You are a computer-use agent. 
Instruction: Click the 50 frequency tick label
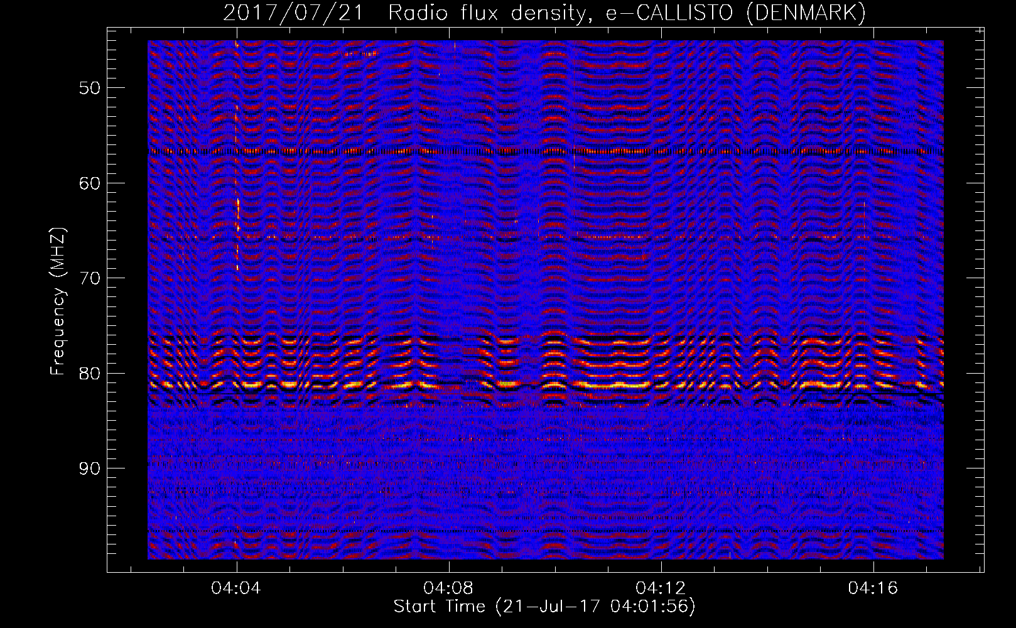[90, 87]
